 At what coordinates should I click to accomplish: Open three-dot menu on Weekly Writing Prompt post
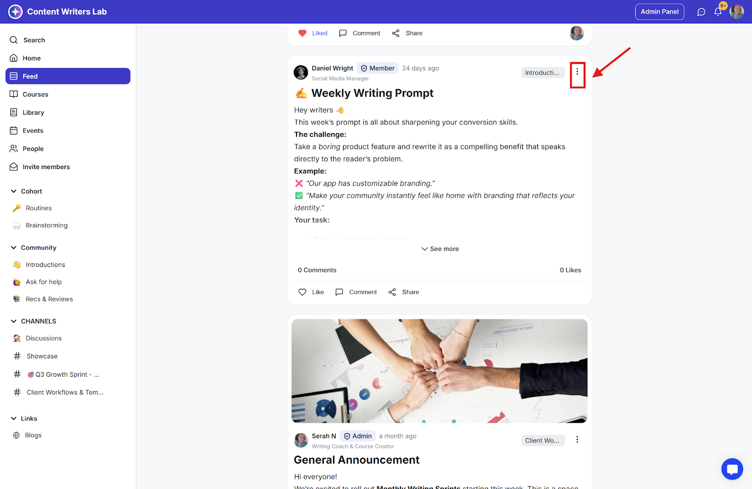tap(577, 72)
